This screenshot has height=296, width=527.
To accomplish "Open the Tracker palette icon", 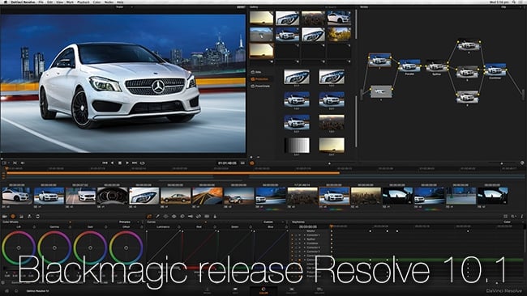I will pyautogui.click(x=174, y=217).
